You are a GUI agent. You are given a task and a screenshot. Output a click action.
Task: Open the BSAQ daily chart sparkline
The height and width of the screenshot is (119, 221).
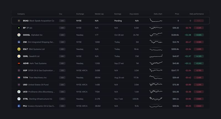156,20
